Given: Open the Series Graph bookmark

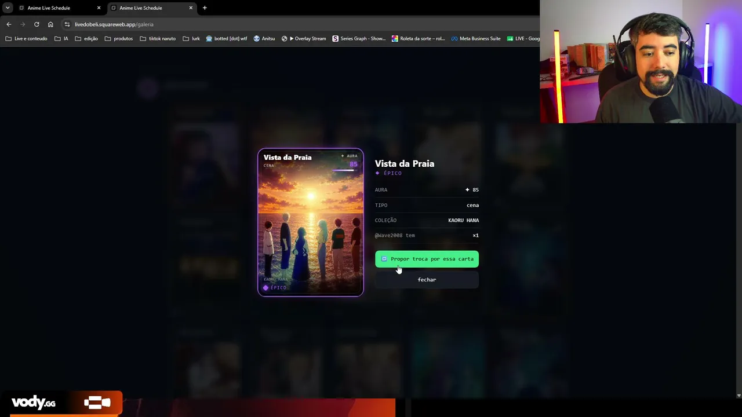Looking at the screenshot, I should (359, 39).
